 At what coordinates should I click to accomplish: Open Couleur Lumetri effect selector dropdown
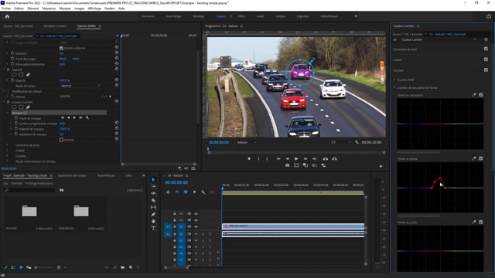click(x=439, y=40)
